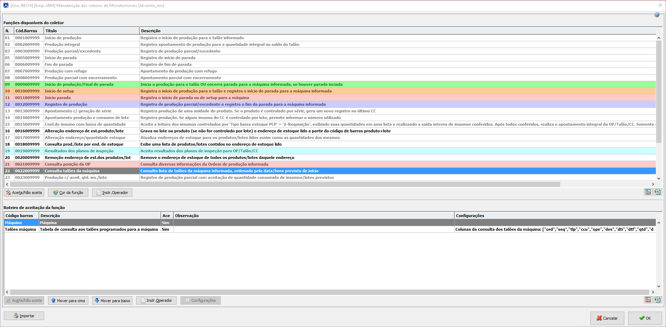This screenshot has height=327, width=666.
Task: Click the grid column layout icon under the functions list
Action: click(648, 192)
